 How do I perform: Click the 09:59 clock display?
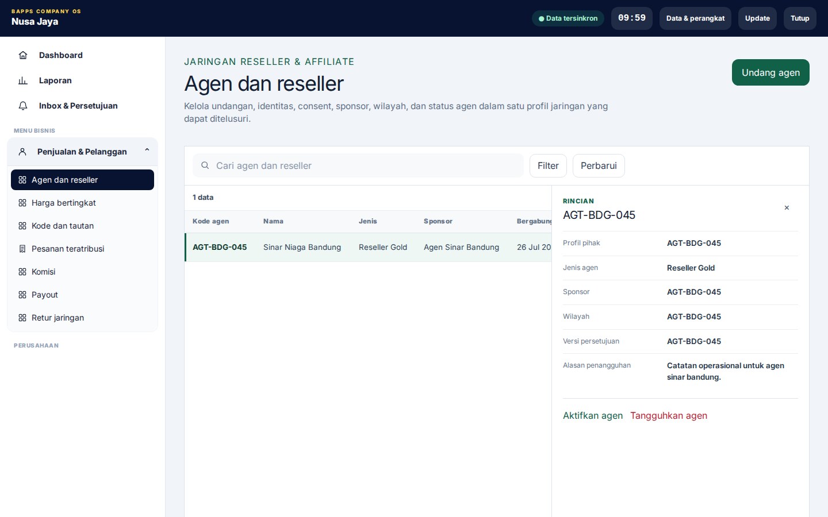tap(632, 18)
